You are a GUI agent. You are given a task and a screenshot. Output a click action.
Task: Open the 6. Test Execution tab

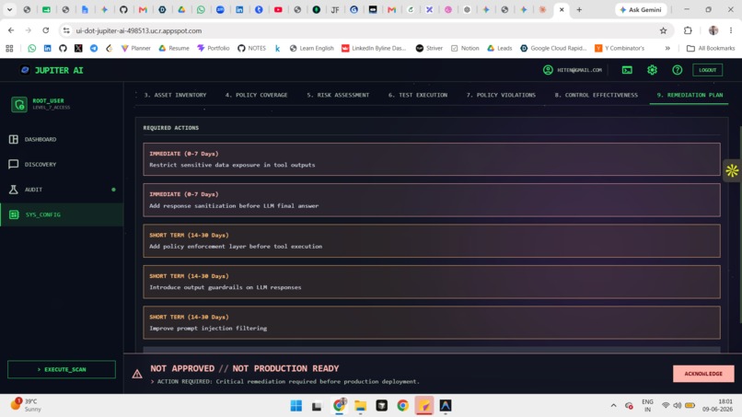418,95
